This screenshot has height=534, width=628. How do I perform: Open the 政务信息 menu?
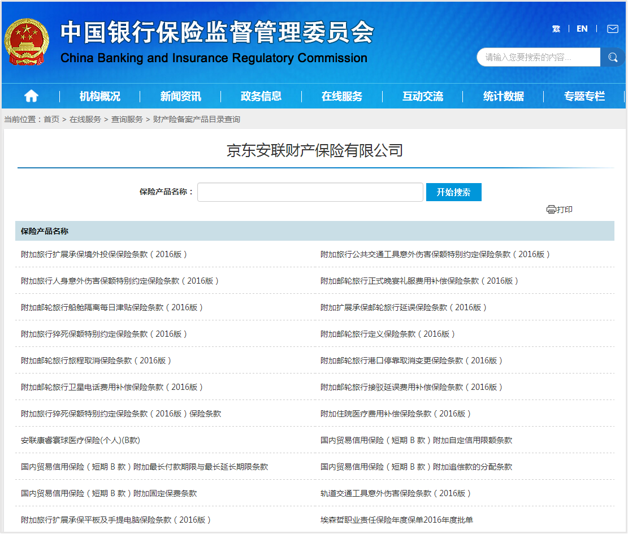point(261,96)
